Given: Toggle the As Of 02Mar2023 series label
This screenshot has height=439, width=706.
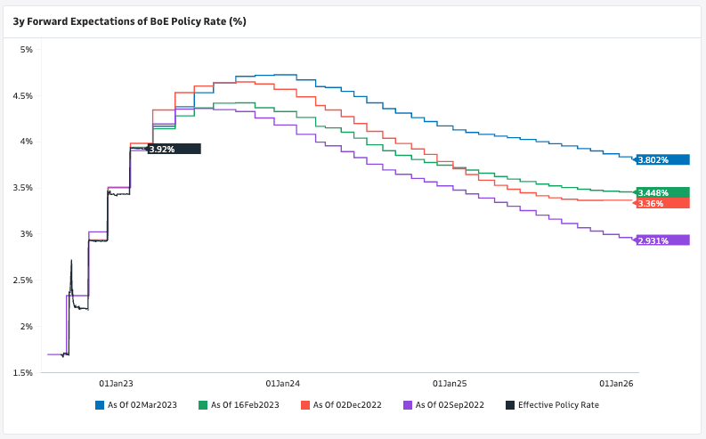Looking at the screenshot, I should tap(142, 405).
